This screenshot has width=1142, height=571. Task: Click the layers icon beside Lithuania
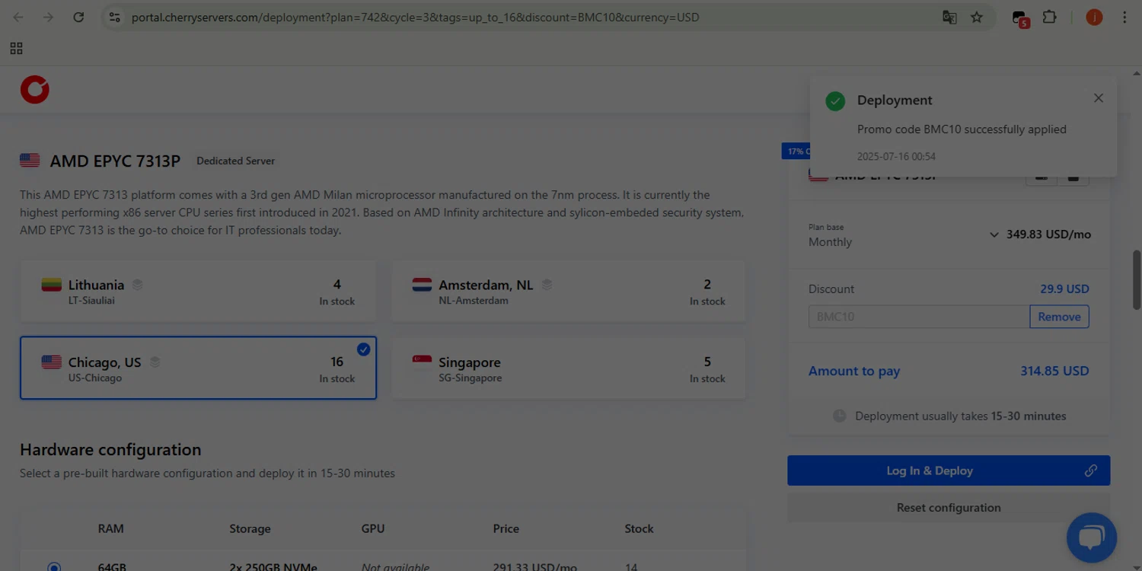click(x=137, y=285)
